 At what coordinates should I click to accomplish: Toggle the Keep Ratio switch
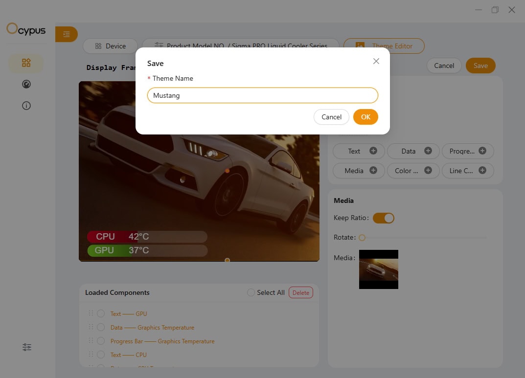click(384, 218)
